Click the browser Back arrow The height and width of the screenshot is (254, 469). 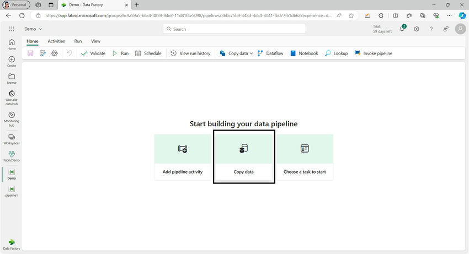coord(8,15)
